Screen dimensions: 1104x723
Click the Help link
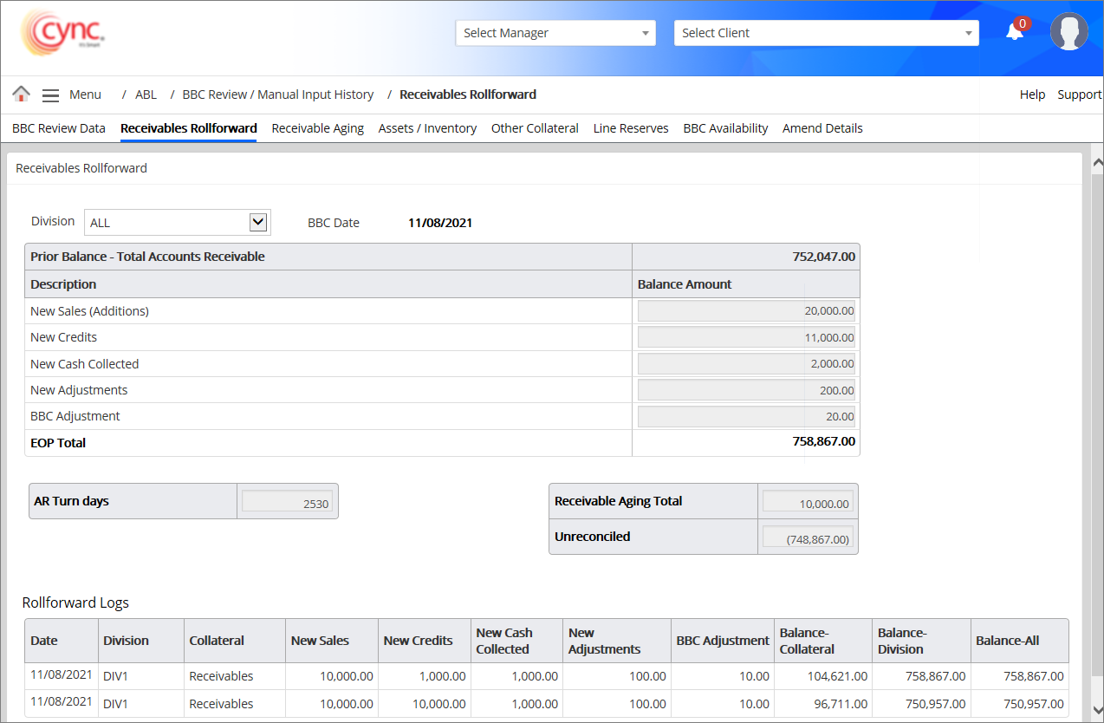pos(1032,94)
